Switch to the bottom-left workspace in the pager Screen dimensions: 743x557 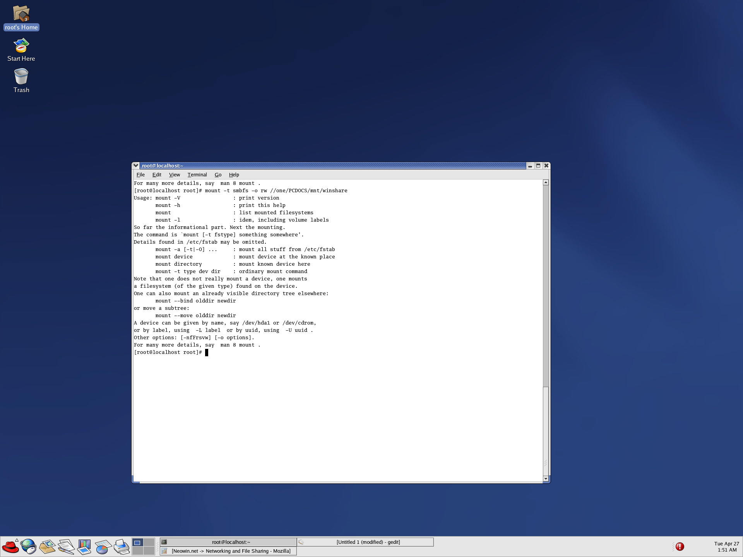coord(137,551)
